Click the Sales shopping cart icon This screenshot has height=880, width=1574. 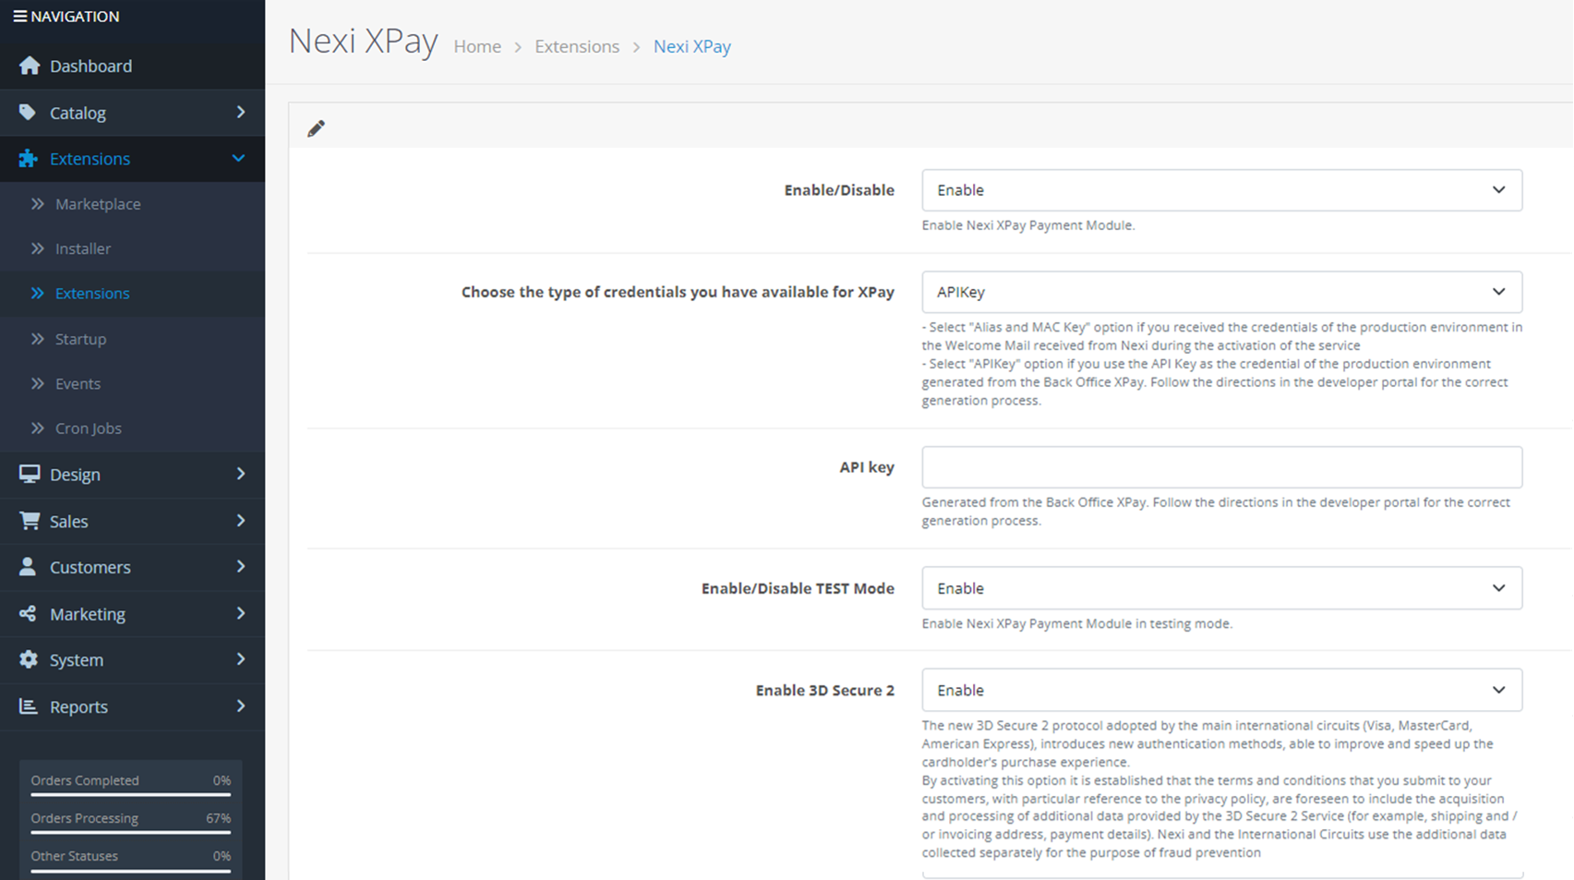30,521
